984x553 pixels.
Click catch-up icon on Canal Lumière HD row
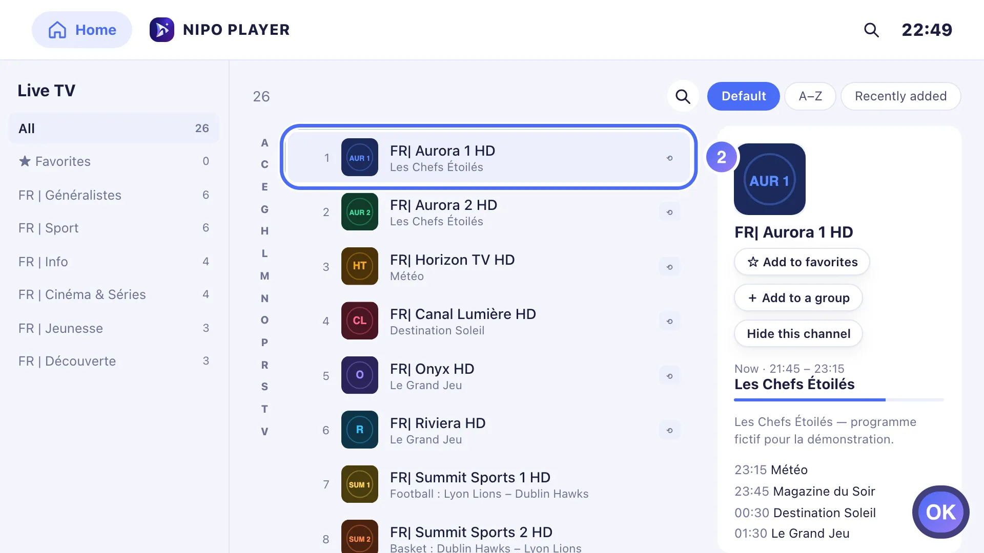point(669,322)
